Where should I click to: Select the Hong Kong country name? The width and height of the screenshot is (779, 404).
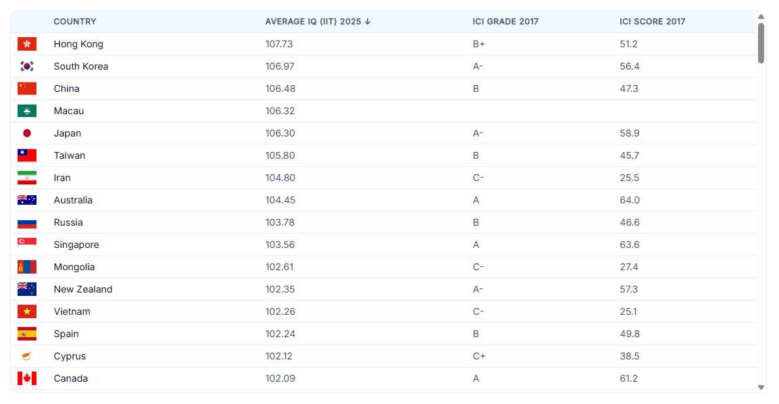click(x=78, y=44)
